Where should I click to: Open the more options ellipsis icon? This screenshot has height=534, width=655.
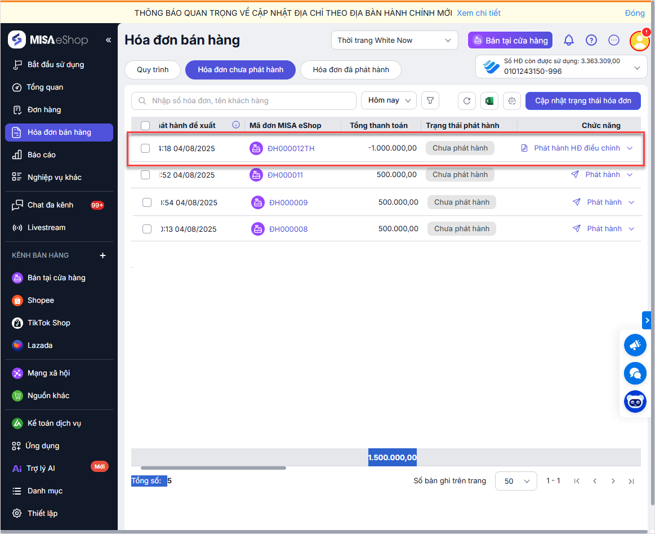tap(614, 40)
